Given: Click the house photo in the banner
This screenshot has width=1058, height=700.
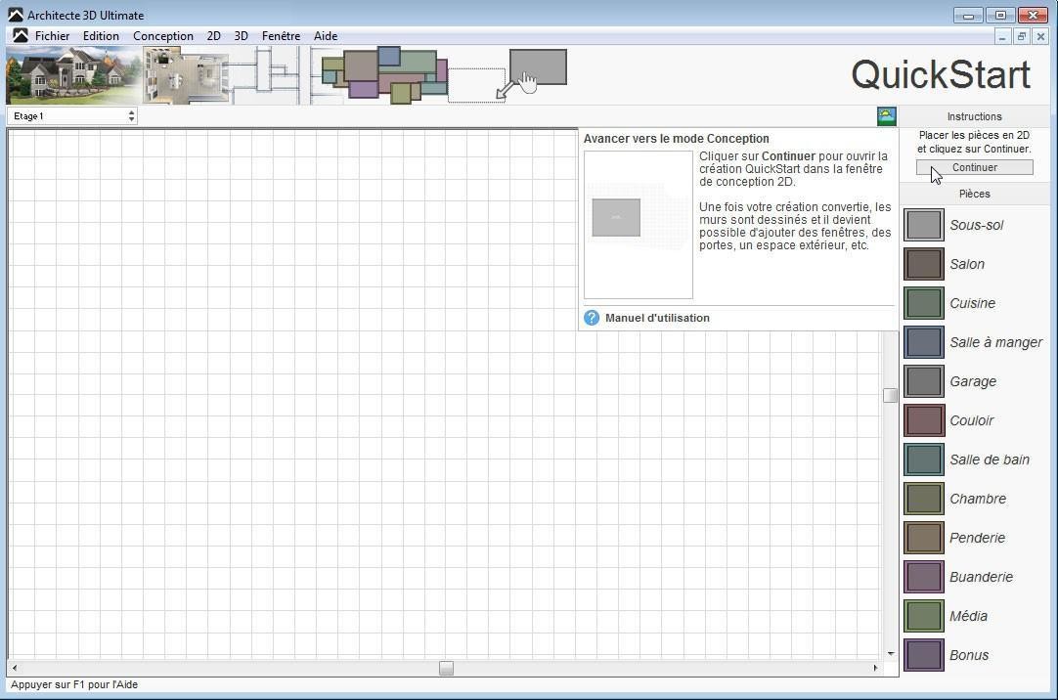Looking at the screenshot, I should pyautogui.click(x=74, y=75).
